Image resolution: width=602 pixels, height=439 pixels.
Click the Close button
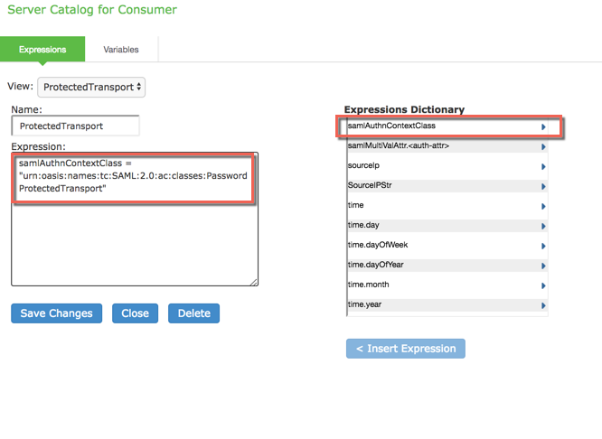(135, 313)
